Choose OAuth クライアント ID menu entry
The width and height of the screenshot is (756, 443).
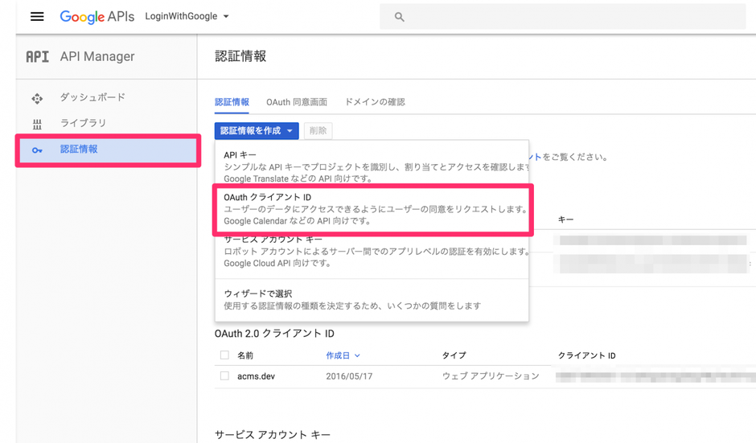coord(372,209)
